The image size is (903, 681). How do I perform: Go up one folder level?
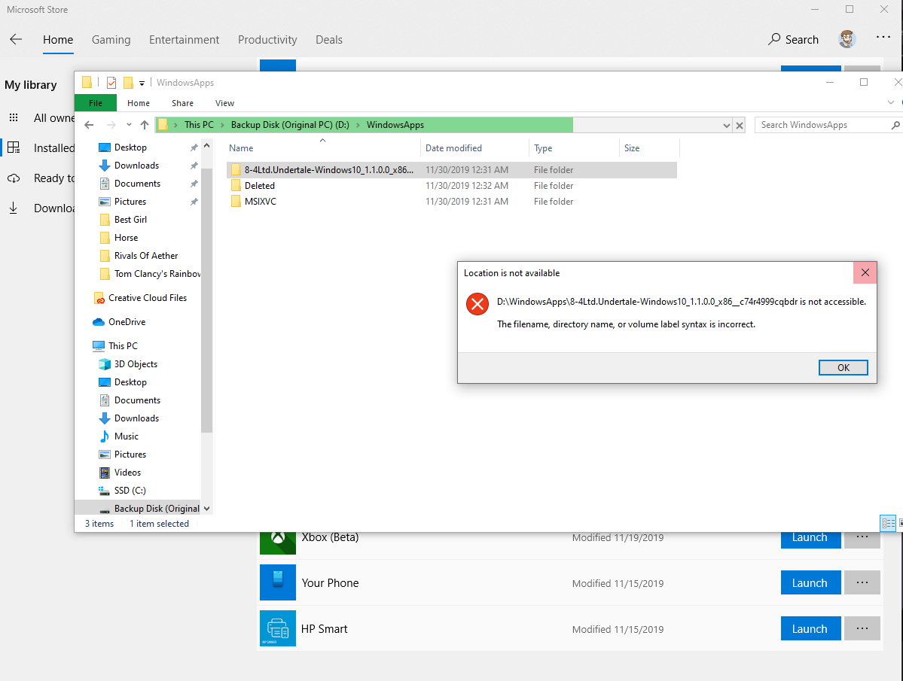point(145,125)
